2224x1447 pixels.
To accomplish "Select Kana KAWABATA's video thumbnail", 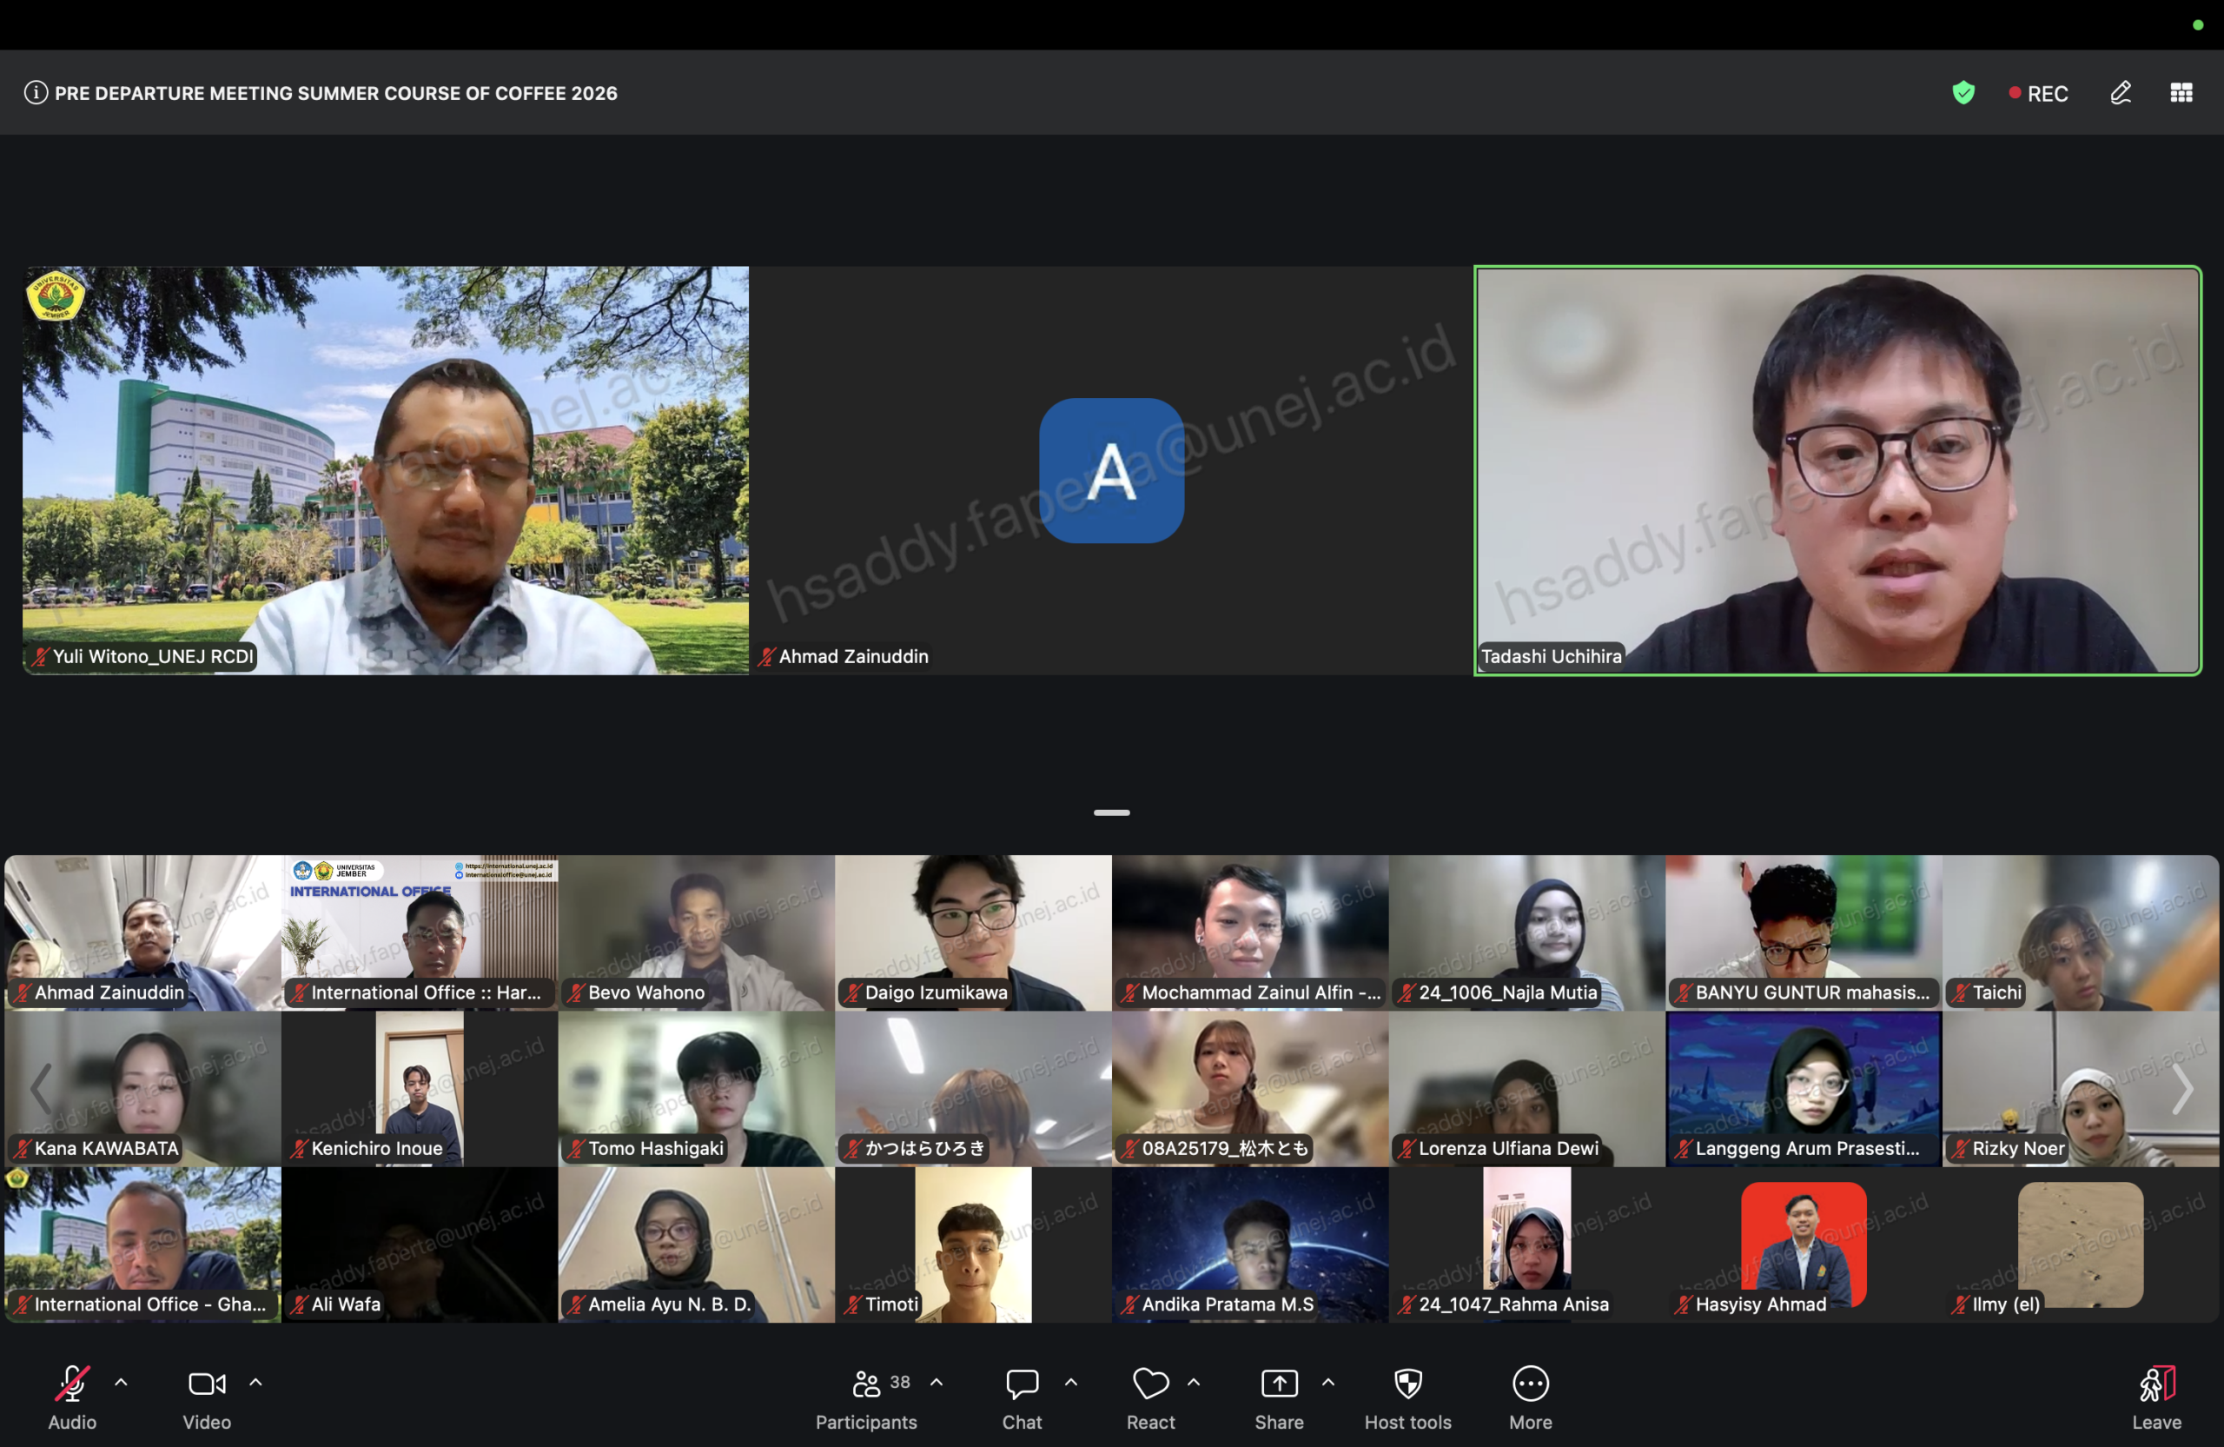I will pos(143,1089).
